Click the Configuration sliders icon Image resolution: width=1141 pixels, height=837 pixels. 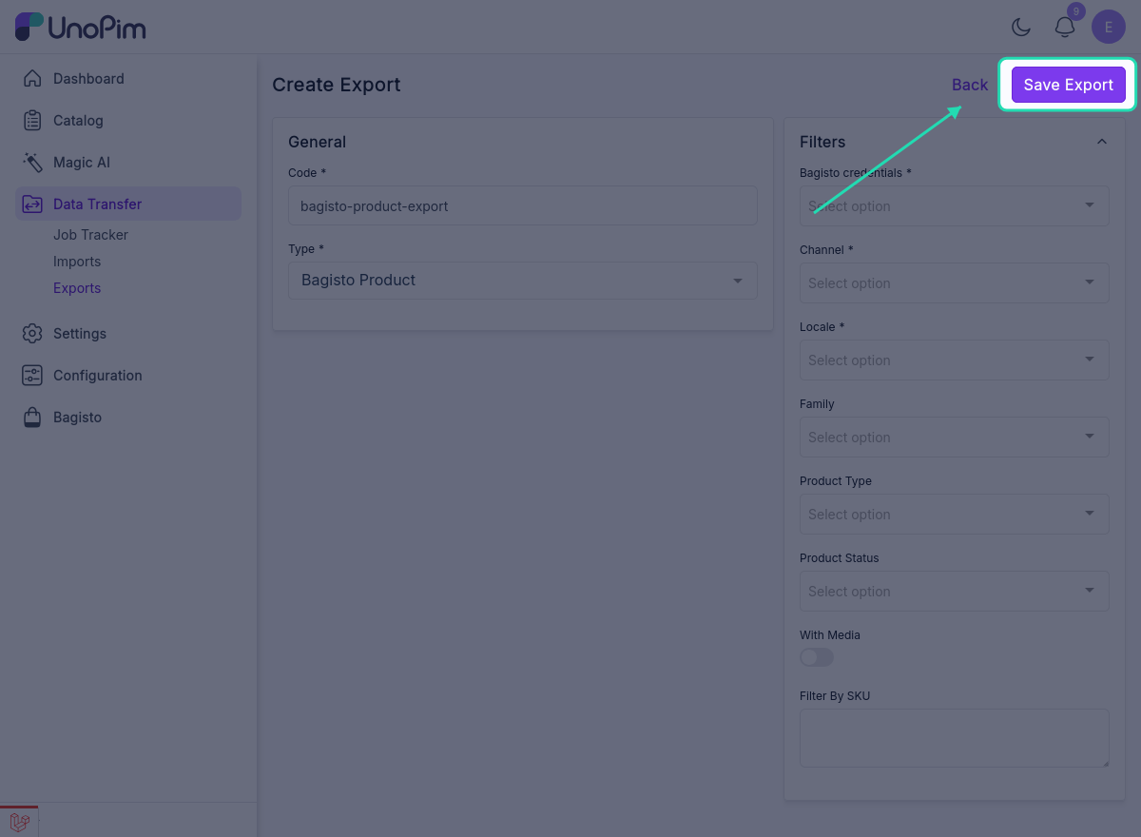coord(32,376)
